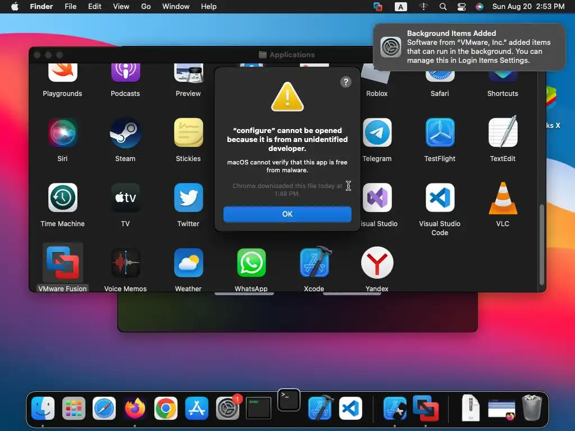Screen dimensions: 575x431
Task: Click the Applications window scrollbar
Action: click(x=542, y=245)
